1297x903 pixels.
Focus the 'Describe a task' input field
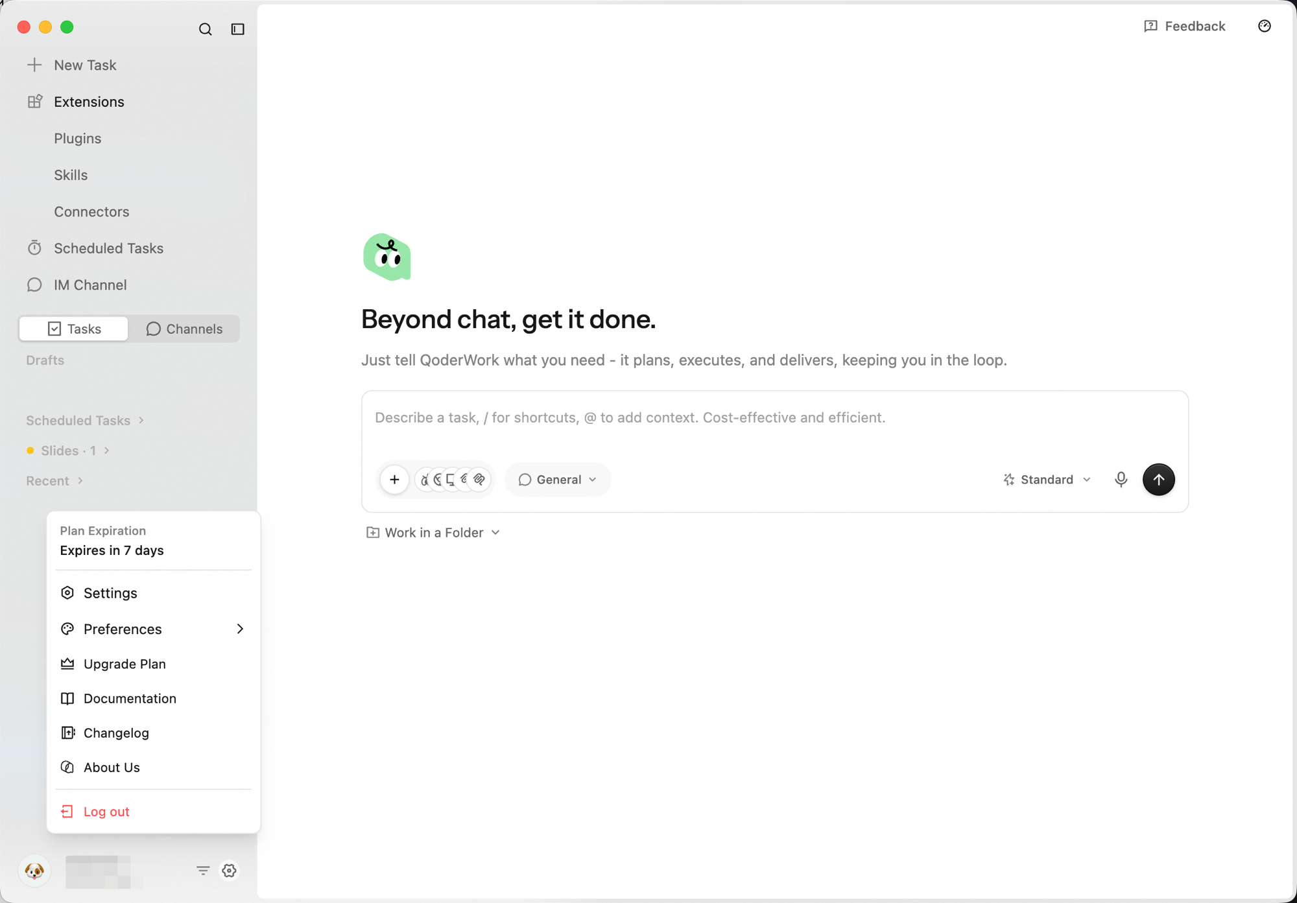click(774, 418)
